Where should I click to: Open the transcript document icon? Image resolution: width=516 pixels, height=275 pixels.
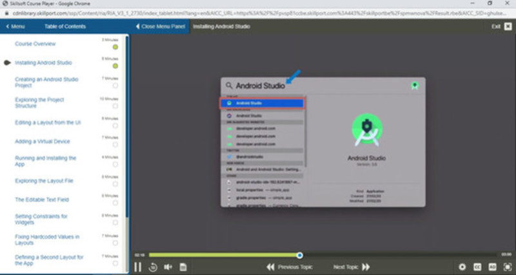point(183,267)
